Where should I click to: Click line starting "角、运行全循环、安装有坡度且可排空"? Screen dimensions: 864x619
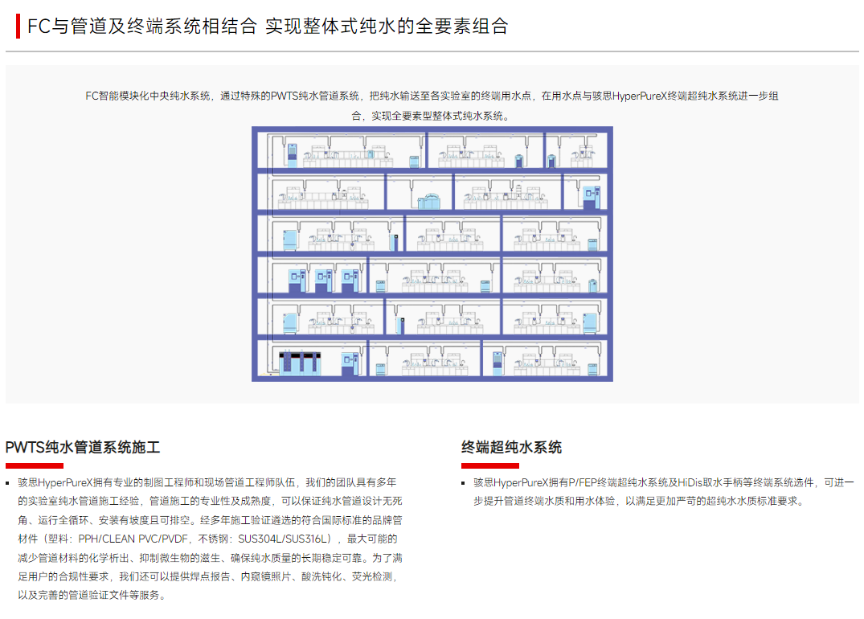(210, 520)
